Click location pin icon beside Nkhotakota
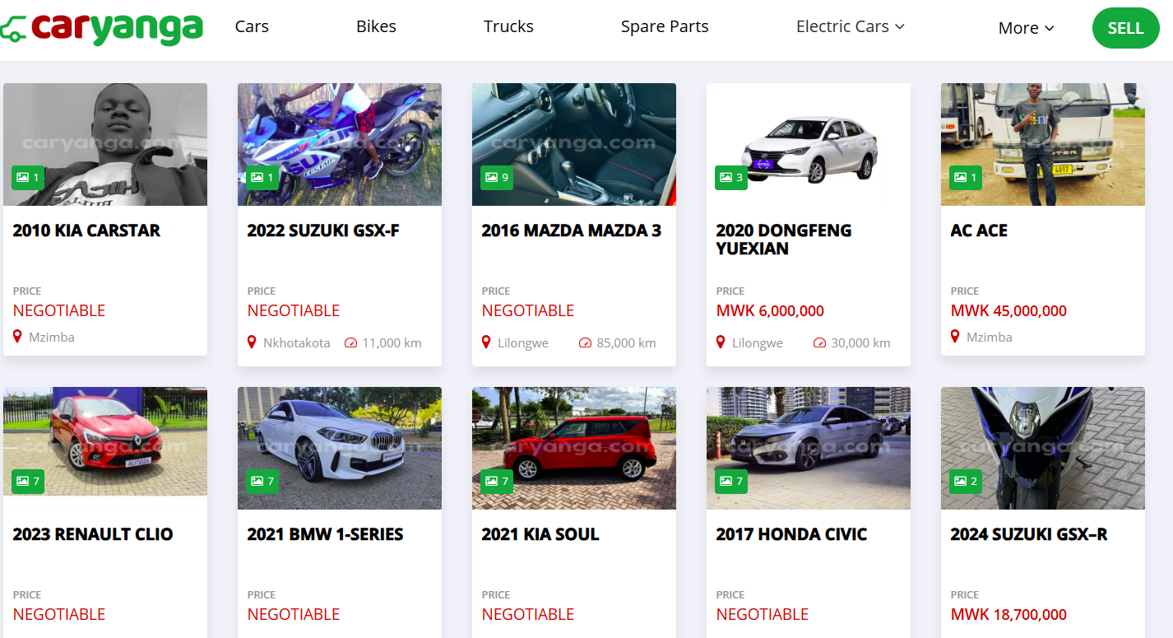 (x=253, y=342)
